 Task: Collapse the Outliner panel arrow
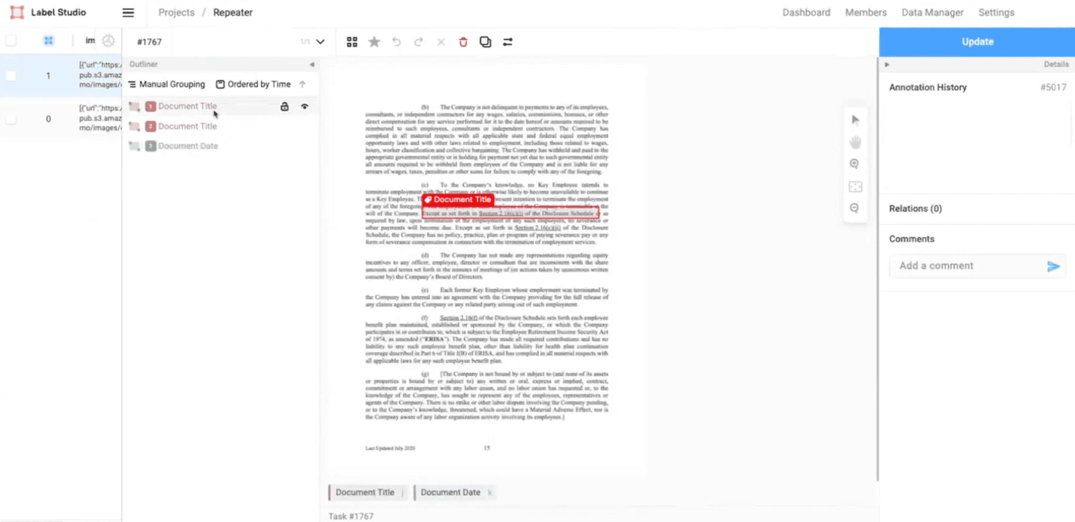312,64
